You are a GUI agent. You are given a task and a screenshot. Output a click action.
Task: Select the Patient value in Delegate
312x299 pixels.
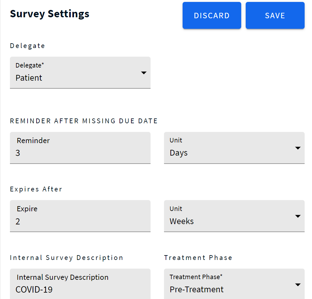(x=29, y=78)
